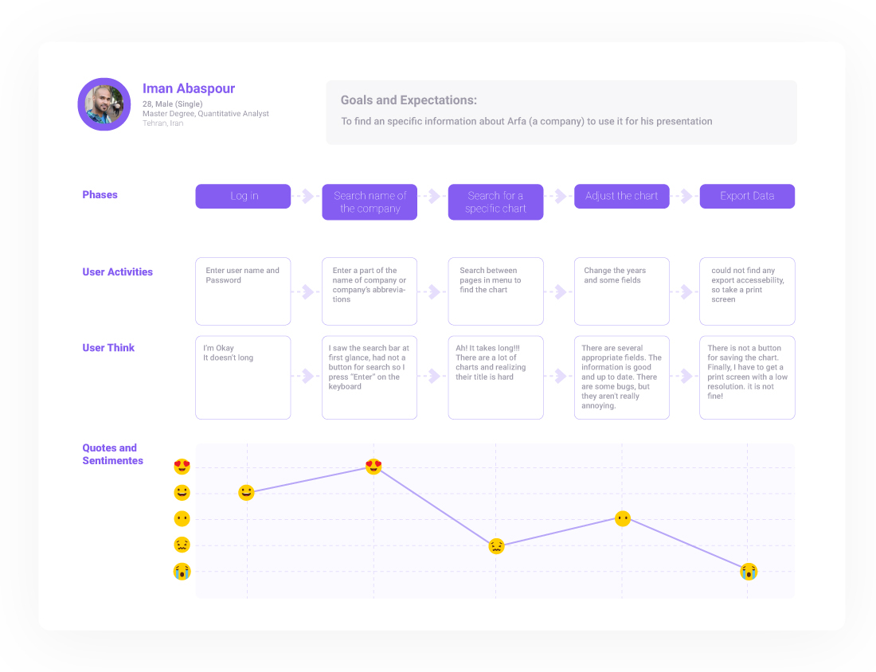Click the neutral face in the left sentiment scale

point(182,519)
